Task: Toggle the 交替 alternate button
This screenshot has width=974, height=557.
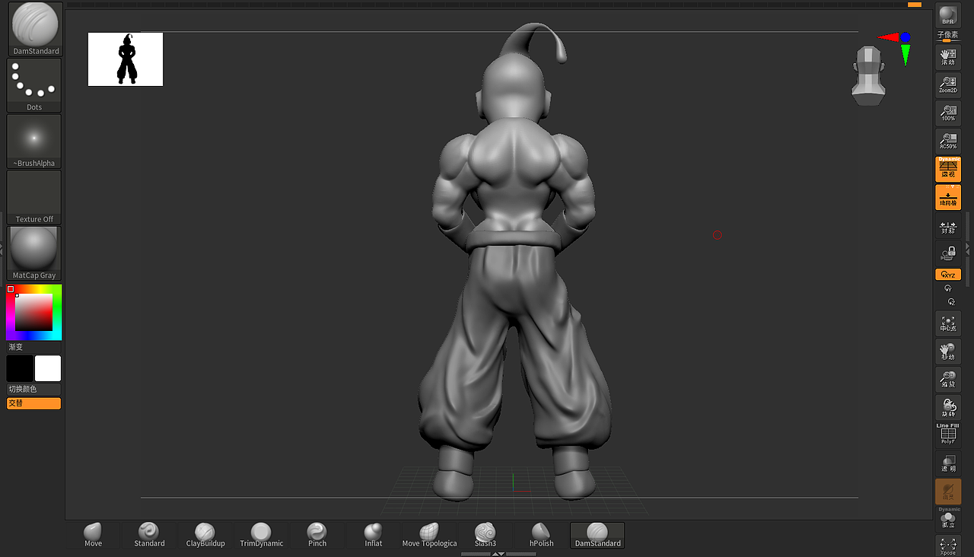Action: pyautogui.click(x=34, y=403)
